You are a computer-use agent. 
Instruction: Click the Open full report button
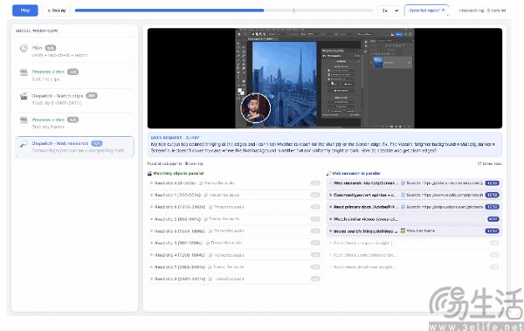point(426,10)
